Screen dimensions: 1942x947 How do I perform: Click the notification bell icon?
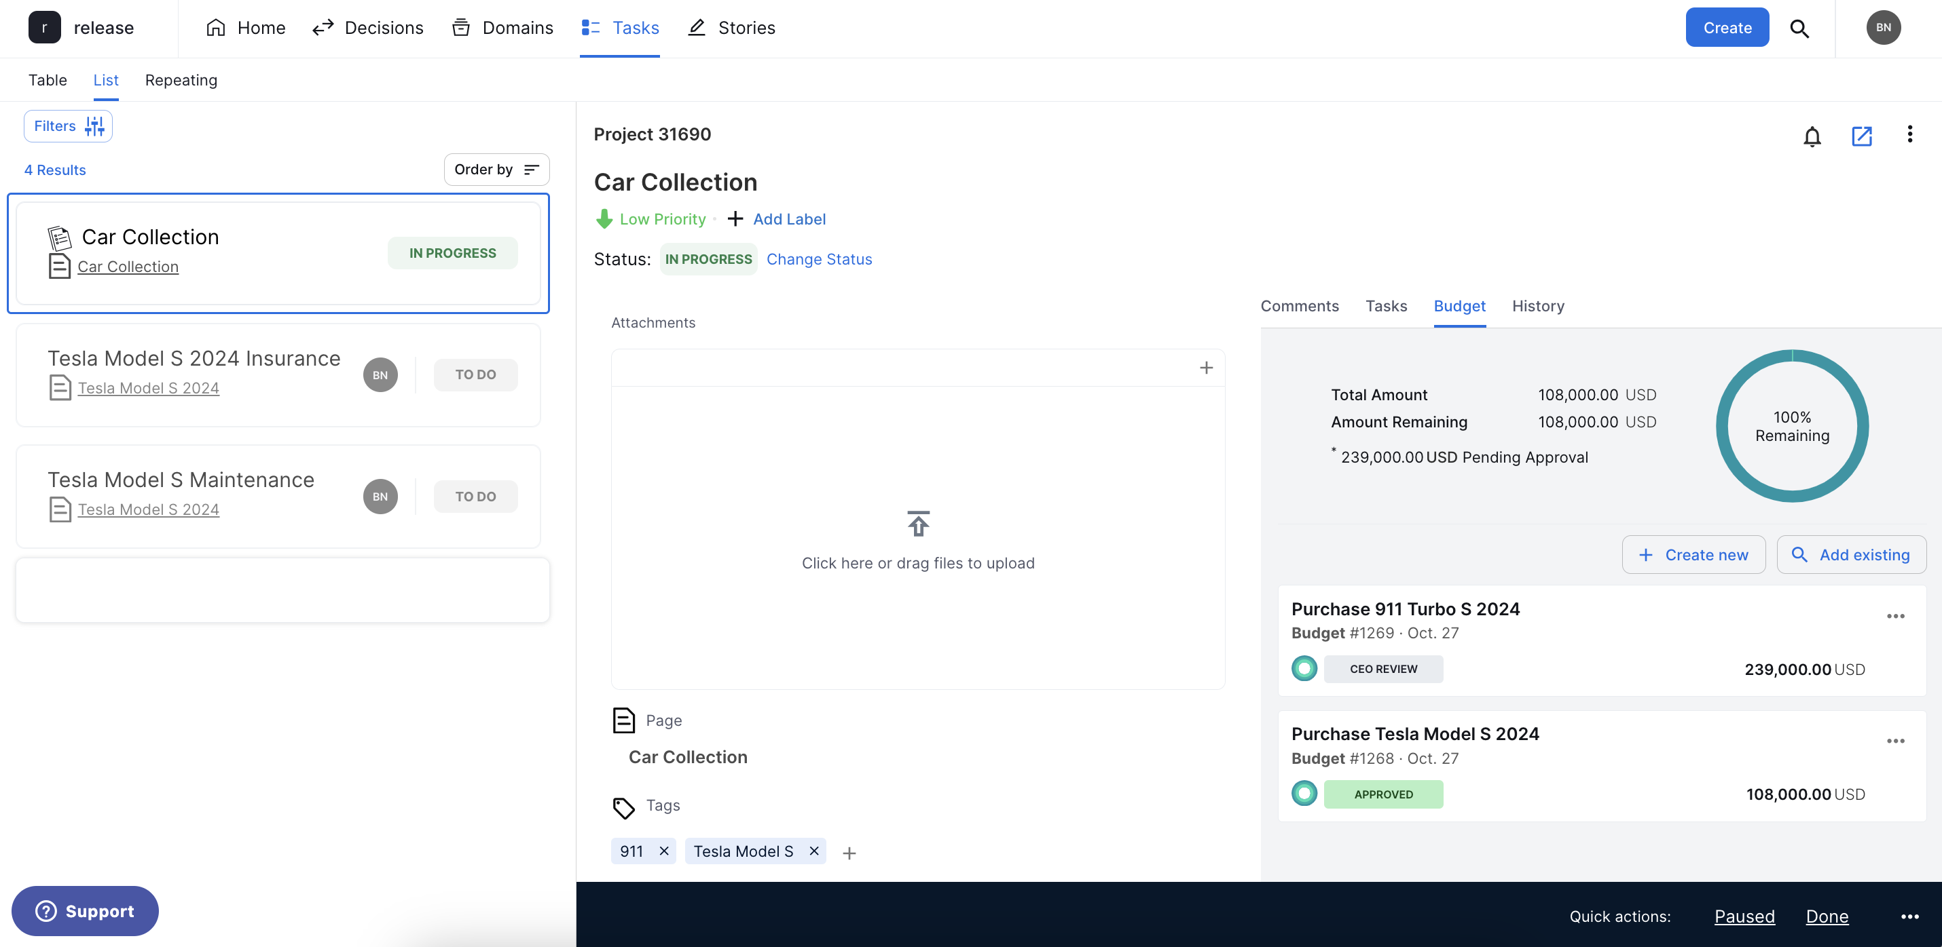click(x=1812, y=136)
